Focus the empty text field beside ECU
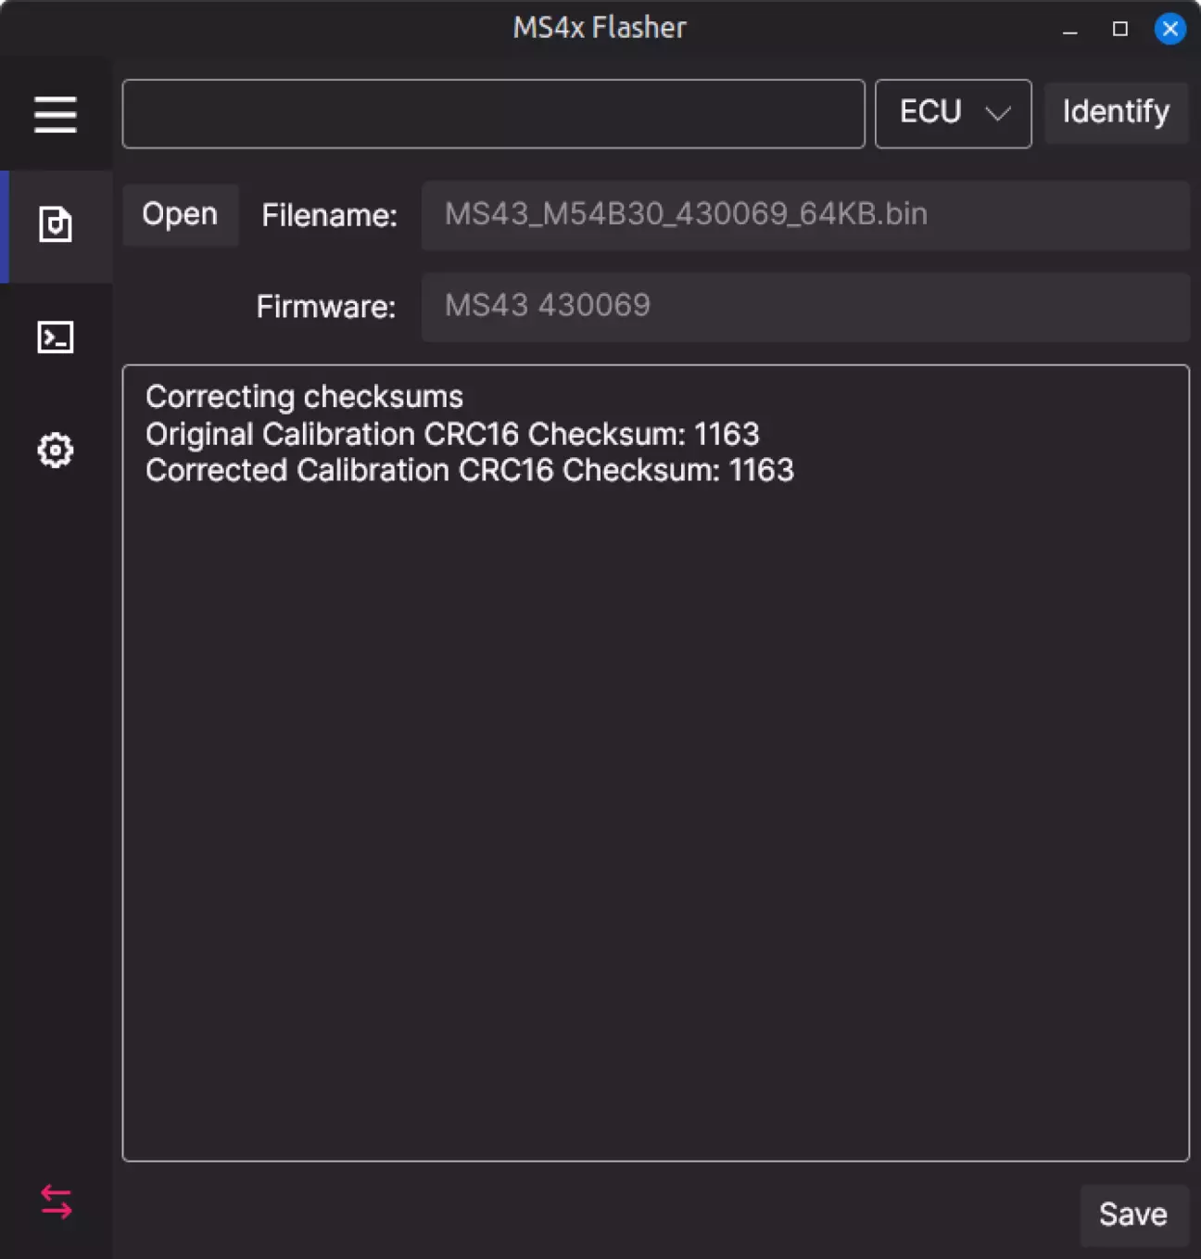This screenshot has height=1259, width=1201. 493,113
